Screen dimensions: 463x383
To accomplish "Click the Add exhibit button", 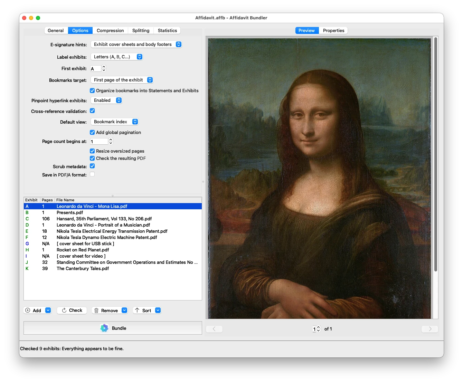I will (x=34, y=310).
